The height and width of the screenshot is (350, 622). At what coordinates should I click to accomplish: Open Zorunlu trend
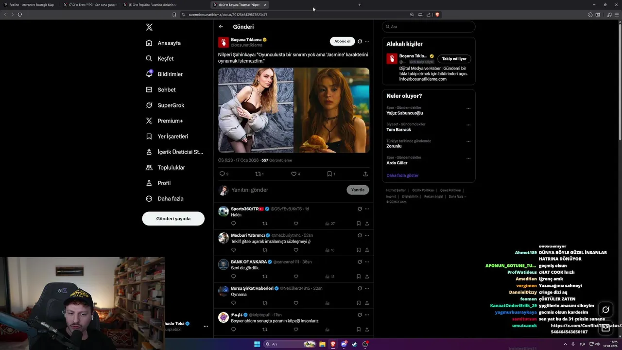[394, 146]
